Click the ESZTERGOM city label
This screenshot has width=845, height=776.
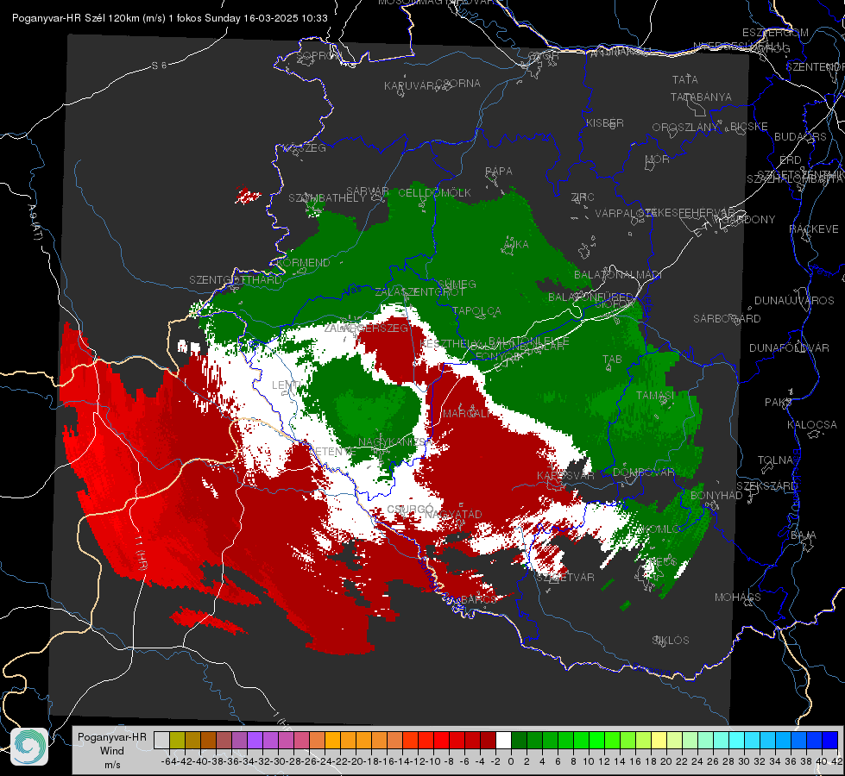[775, 33]
